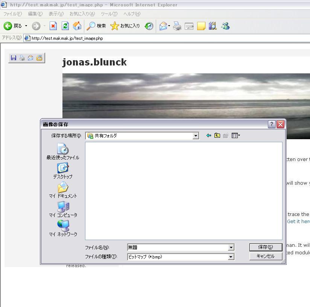This screenshot has width=310, height=307.
Task: Launch the Messenger icon in toolbar
Action: (x=225, y=26)
